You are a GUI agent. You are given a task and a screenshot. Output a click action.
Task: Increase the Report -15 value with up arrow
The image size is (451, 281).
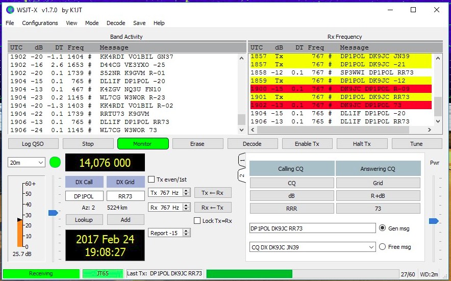pyautogui.click(x=186, y=231)
